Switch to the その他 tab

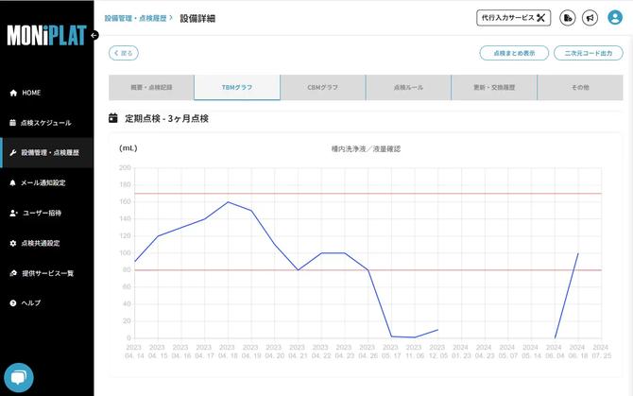(580, 87)
